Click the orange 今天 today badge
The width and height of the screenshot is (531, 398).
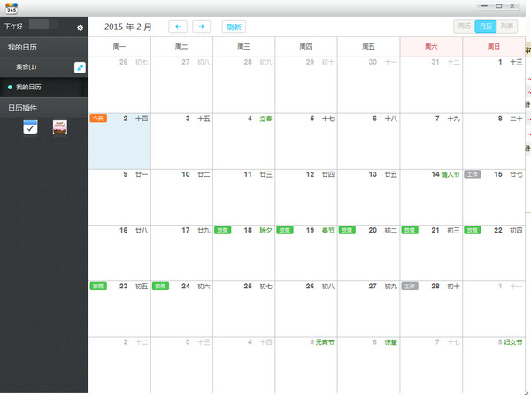(x=98, y=119)
